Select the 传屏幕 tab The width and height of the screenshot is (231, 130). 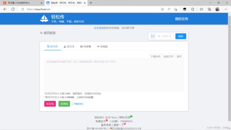86,47
